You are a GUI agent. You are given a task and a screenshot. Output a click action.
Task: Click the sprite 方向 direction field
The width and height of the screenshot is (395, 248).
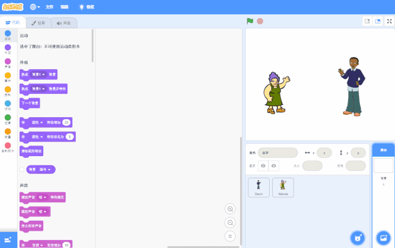(355, 166)
